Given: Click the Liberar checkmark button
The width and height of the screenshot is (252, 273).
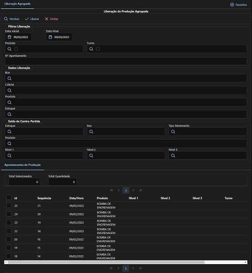Looking at the screenshot, I should pos(32,19).
